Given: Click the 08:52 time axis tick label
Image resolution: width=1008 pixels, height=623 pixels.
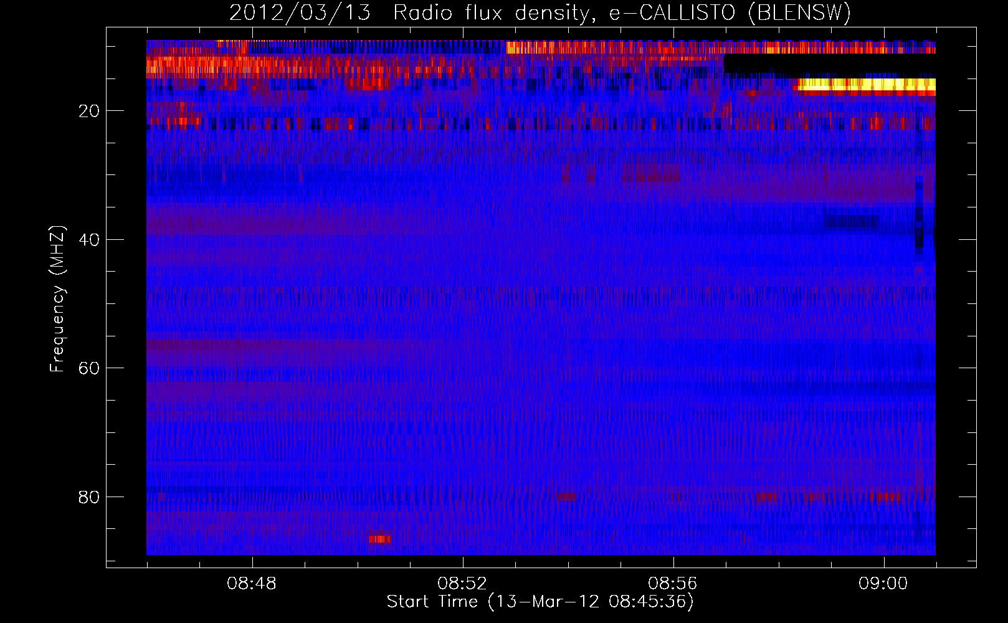Looking at the screenshot, I should tap(462, 584).
